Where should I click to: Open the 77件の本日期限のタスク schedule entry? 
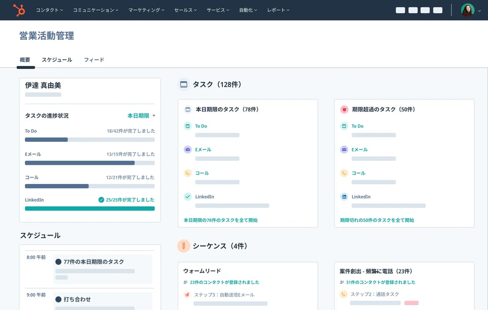103,269
